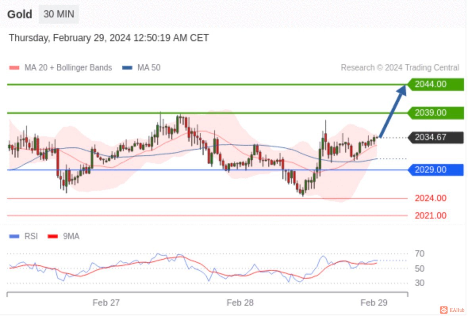
Task: Click the Feb 27 date axis label
Action: [106, 303]
